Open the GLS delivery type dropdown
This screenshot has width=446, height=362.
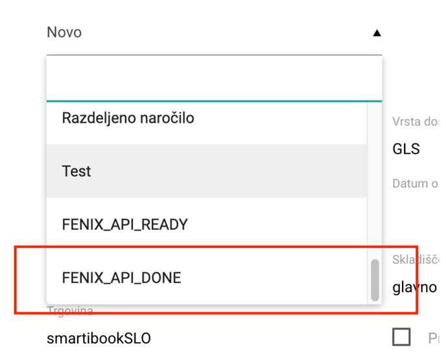tap(416, 149)
